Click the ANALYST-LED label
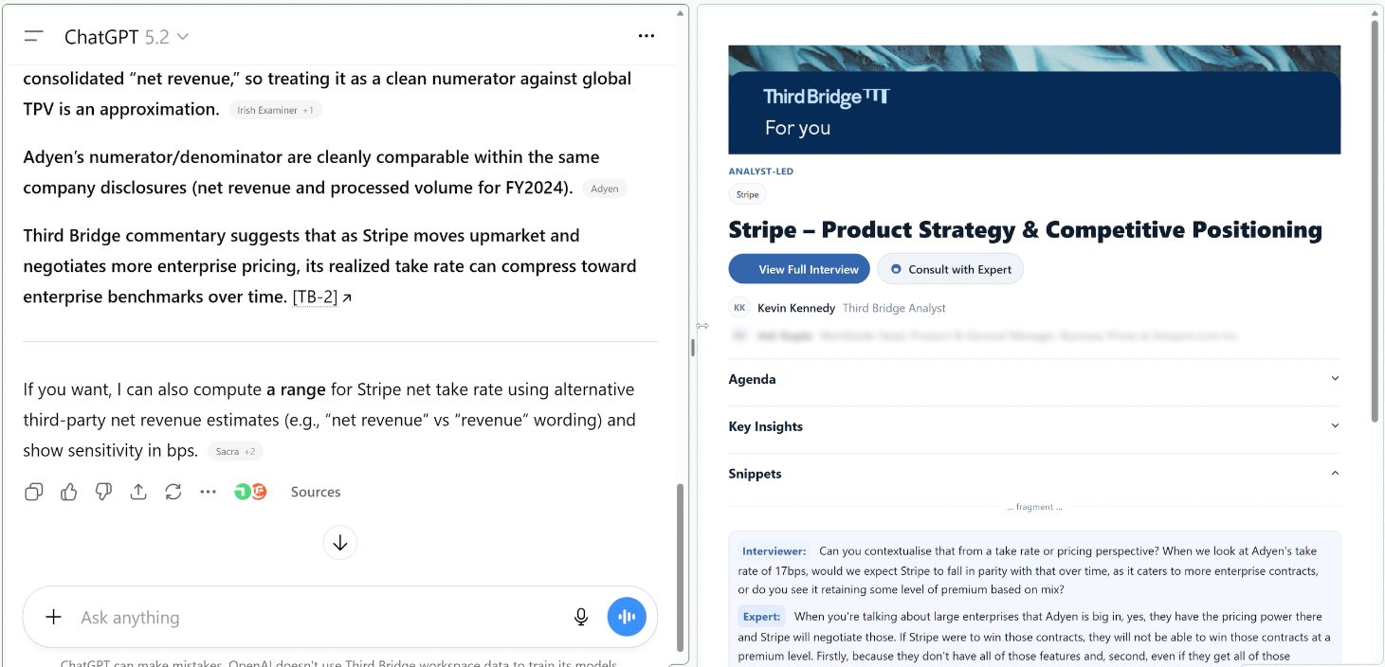This screenshot has width=1385, height=667. [x=760, y=171]
